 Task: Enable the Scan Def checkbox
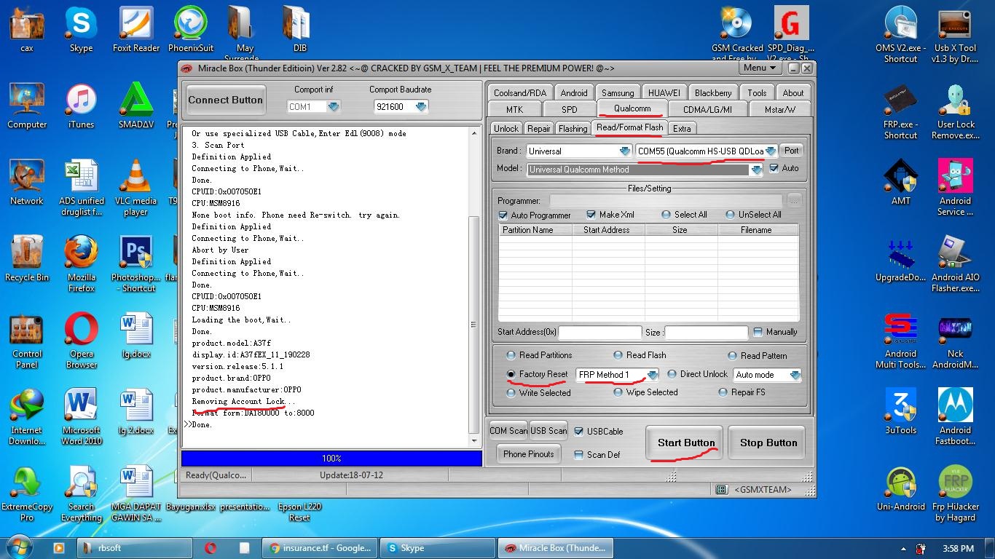pos(579,455)
